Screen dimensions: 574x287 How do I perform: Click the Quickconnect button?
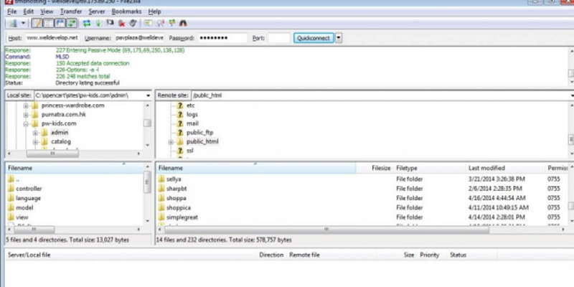(313, 37)
